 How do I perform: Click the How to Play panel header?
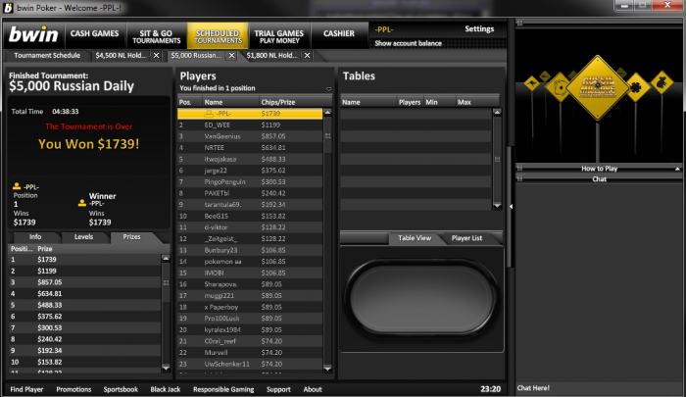coord(599,169)
